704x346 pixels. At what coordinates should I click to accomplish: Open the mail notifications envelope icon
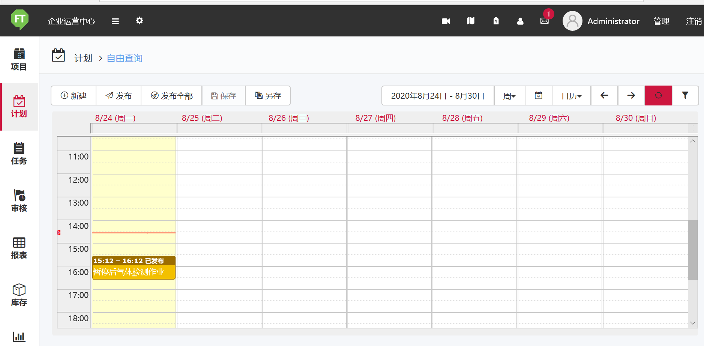click(545, 21)
